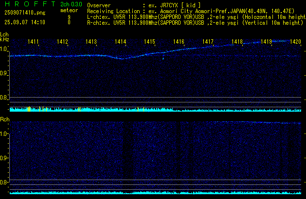Click the bright trace segment near 1420 in Lch

pyautogui.click(x=281, y=41)
